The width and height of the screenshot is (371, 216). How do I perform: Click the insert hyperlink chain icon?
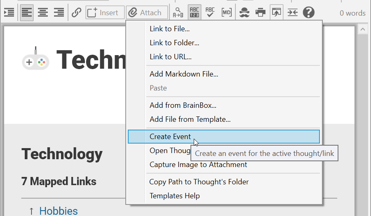click(x=76, y=13)
